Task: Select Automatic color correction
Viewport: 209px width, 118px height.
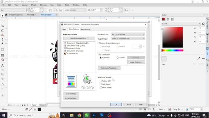Action: coord(101,58)
